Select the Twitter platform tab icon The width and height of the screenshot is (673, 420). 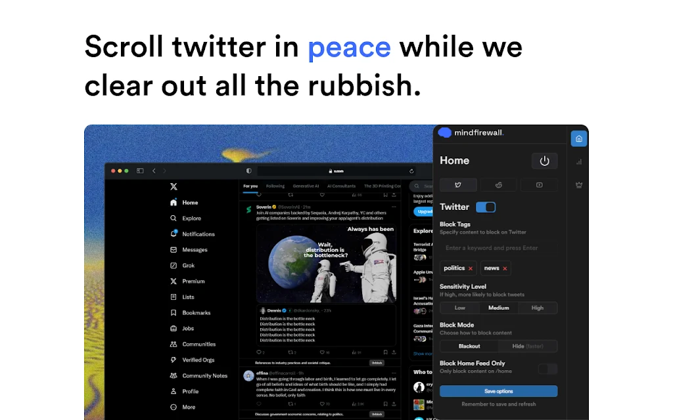pos(458,184)
